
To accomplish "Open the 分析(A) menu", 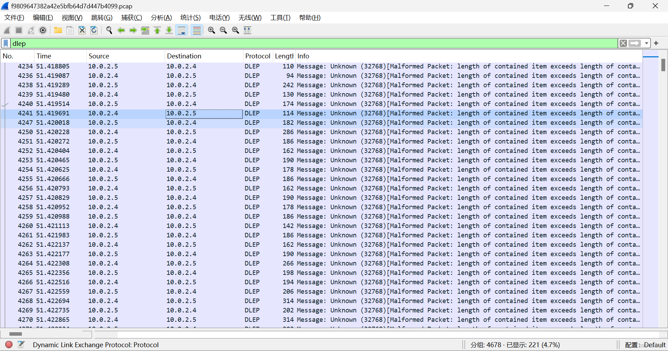I will point(161,18).
